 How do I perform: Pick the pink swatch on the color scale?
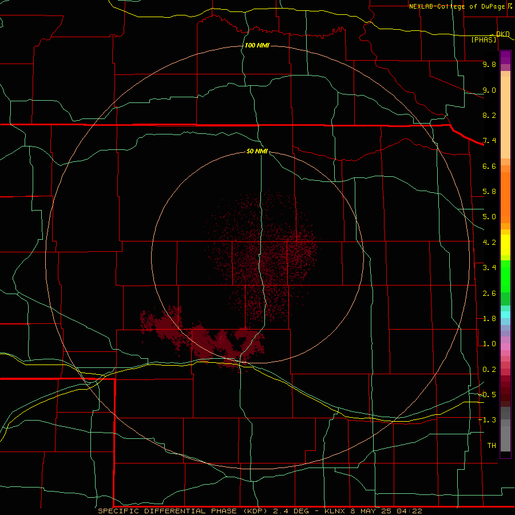click(505, 347)
